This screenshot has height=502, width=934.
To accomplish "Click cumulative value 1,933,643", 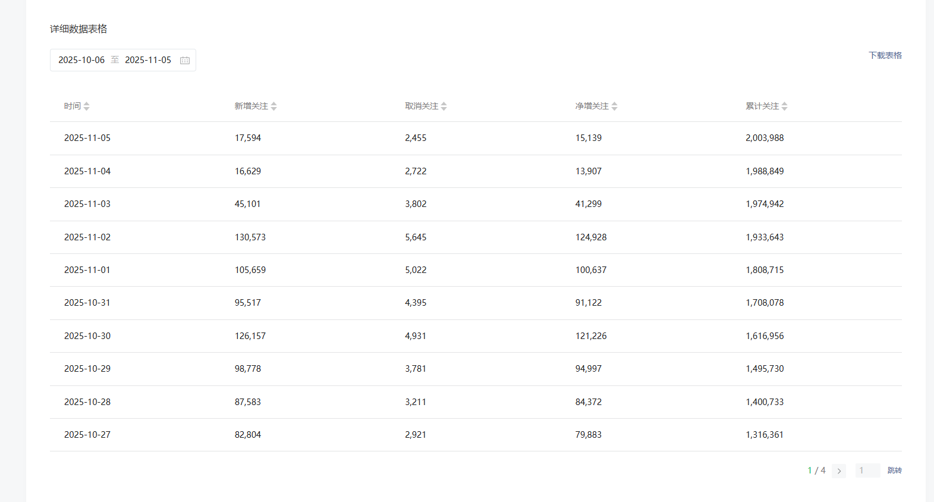I will 765,237.
